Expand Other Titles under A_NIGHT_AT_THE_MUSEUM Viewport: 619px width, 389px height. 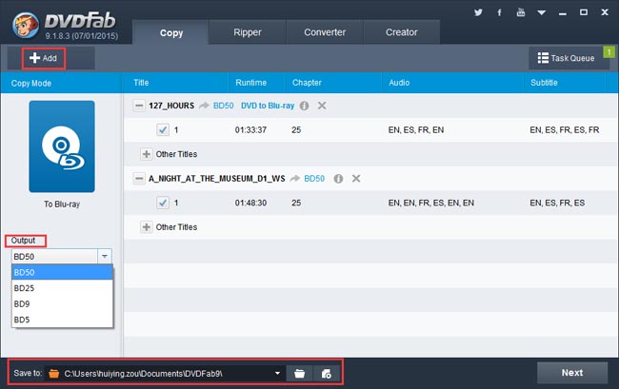[146, 227]
